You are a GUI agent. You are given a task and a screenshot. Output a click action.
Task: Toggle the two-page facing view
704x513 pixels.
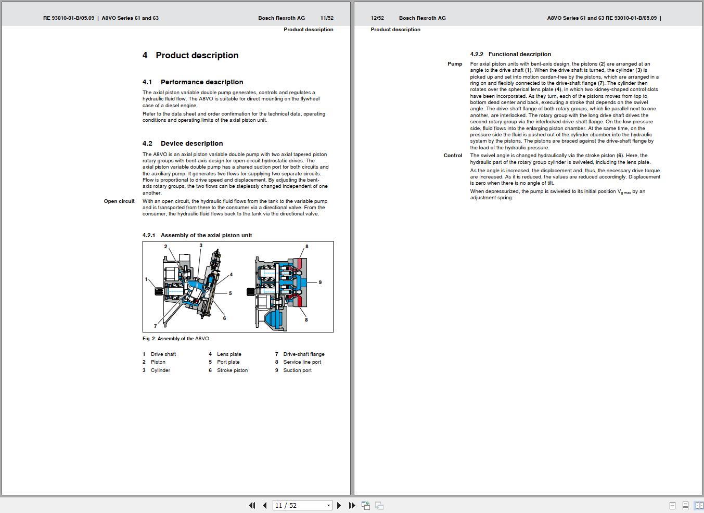click(698, 505)
